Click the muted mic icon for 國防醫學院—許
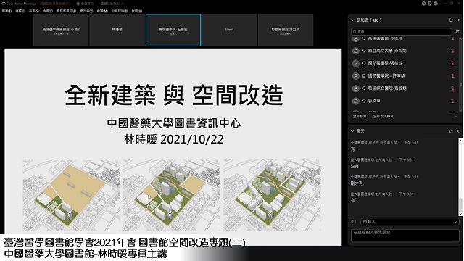 [452, 75]
